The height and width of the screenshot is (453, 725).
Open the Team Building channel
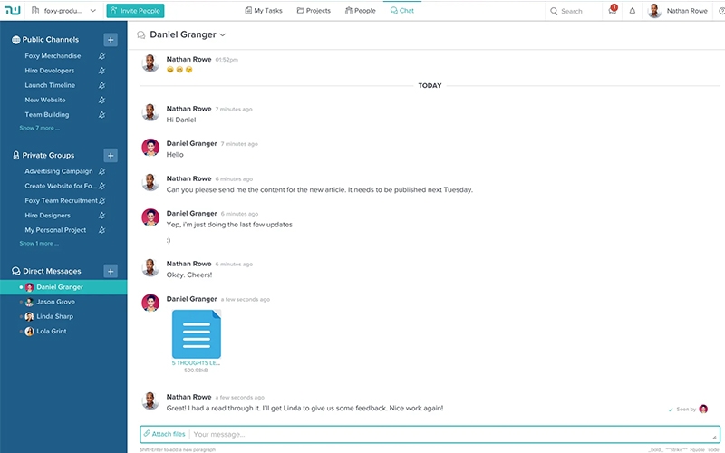point(47,115)
